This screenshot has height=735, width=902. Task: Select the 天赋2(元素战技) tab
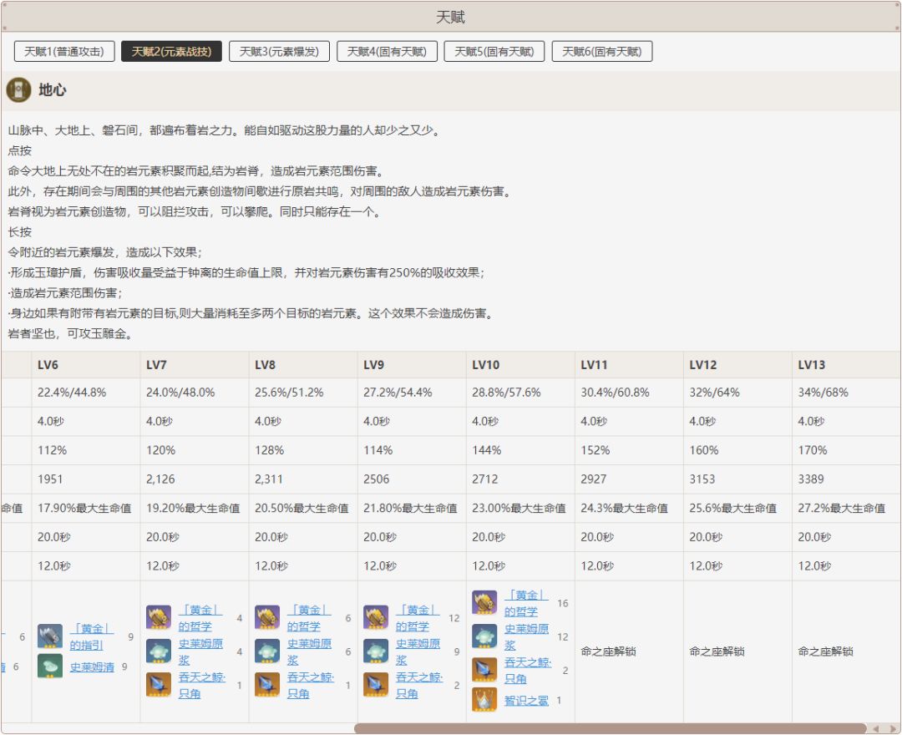click(x=171, y=51)
